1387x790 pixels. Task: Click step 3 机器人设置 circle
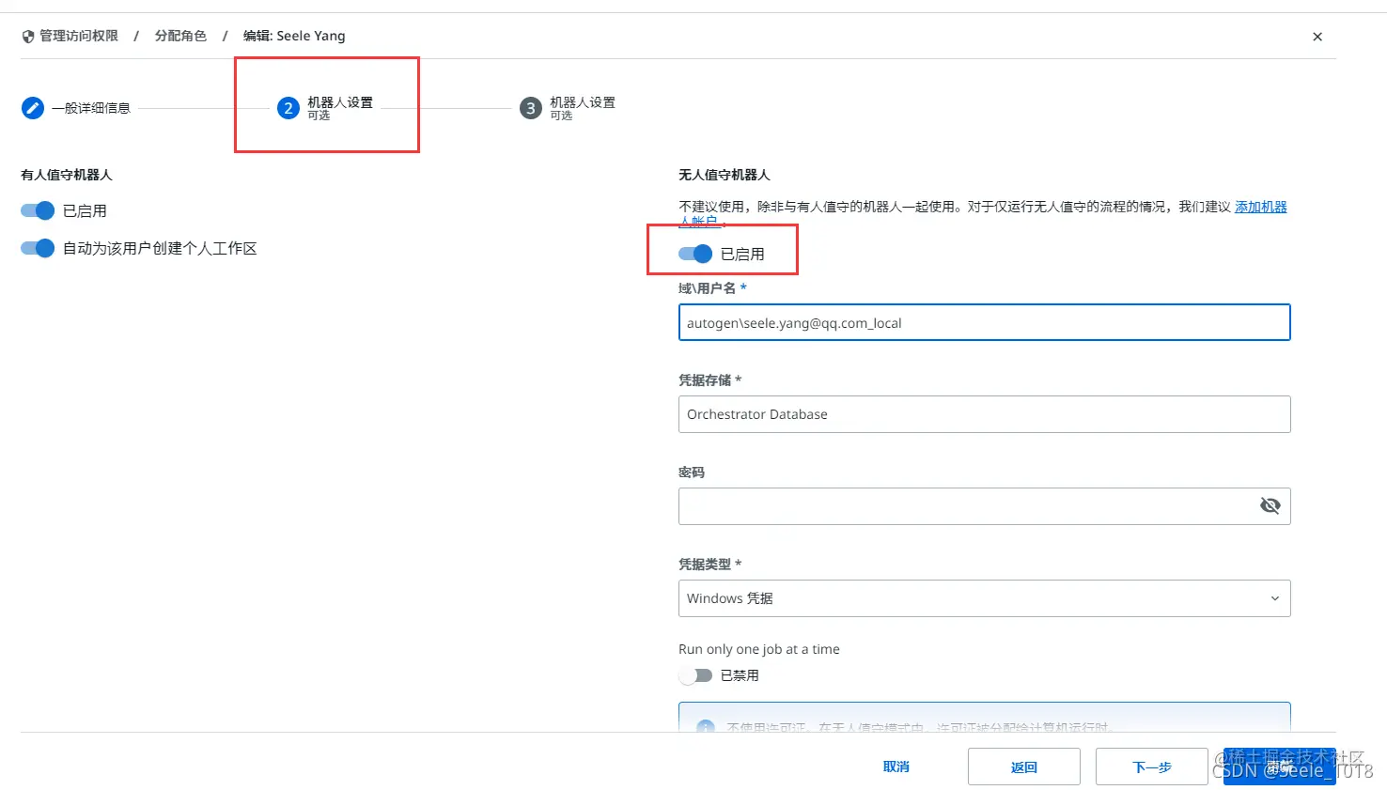click(x=529, y=108)
